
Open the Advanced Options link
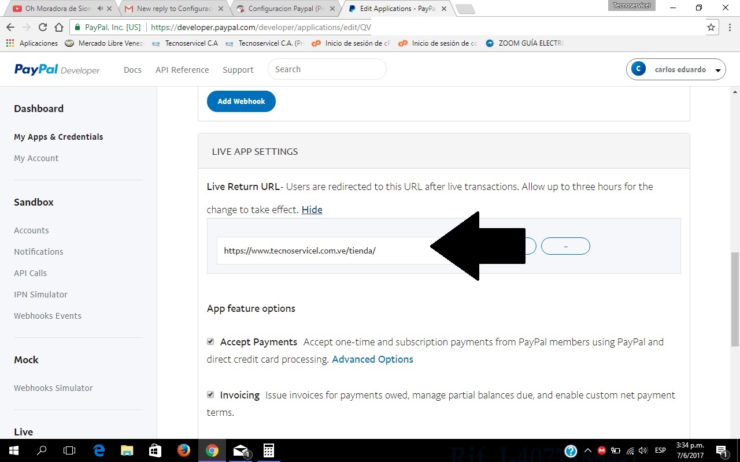[x=372, y=359]
